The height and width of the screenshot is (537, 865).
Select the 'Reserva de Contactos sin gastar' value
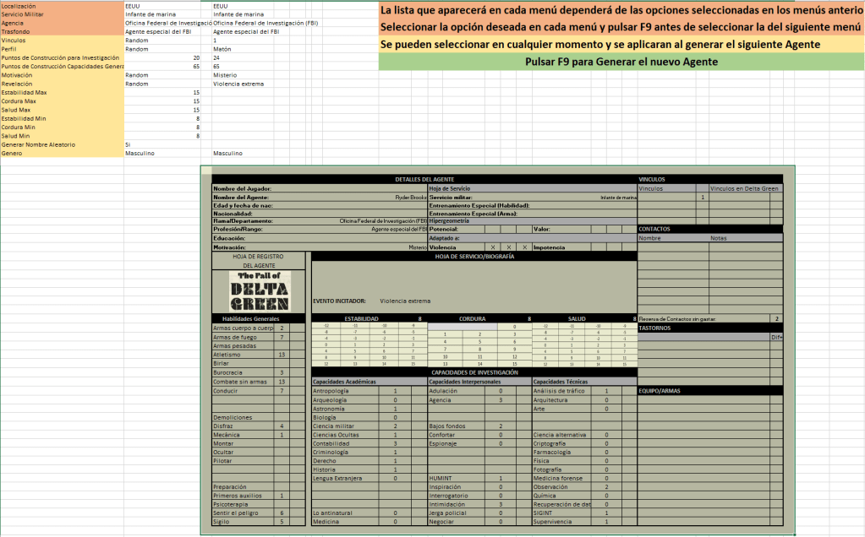point(776,318)
